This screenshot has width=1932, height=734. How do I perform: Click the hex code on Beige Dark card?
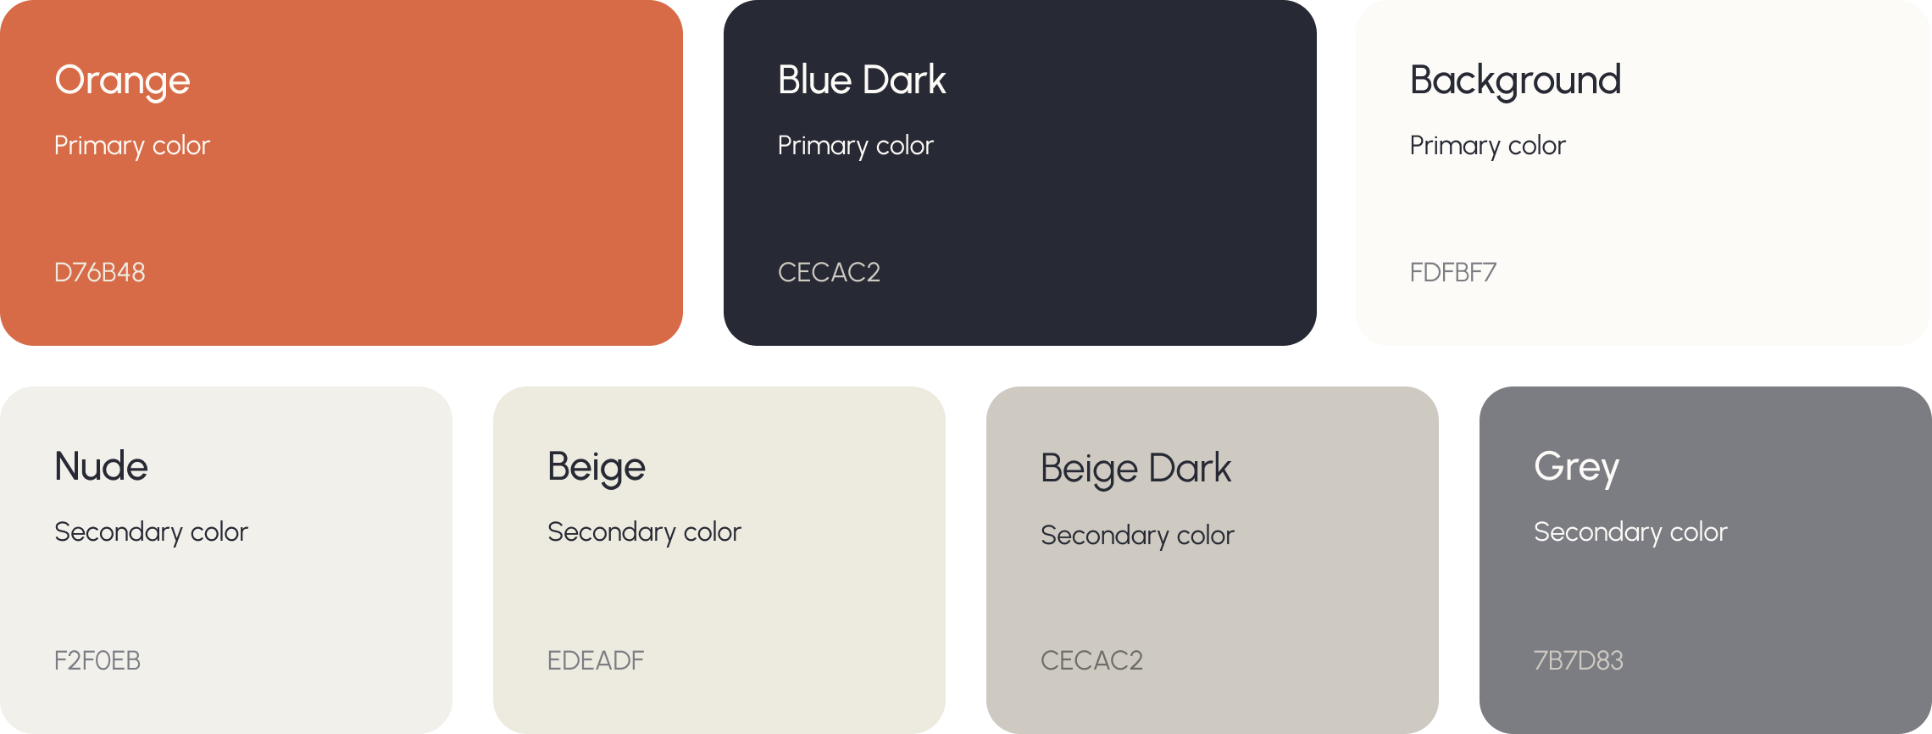(1092, 660)
